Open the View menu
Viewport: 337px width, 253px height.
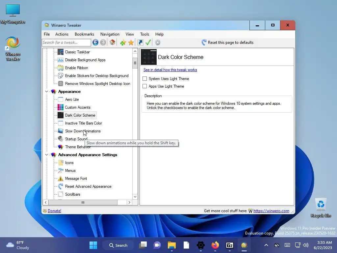[130, 34]
